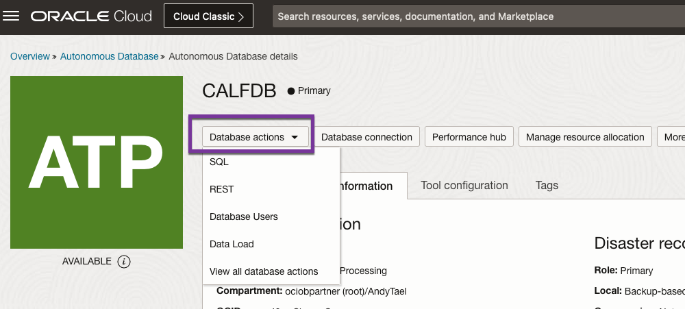Screen dimensions: 685x309
Task: Click the Database connection button
Action: click(366, 137)
